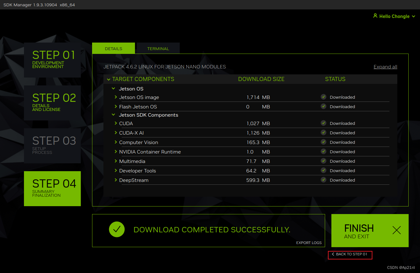Expand the DeepStream row chevron

[116, 180]
